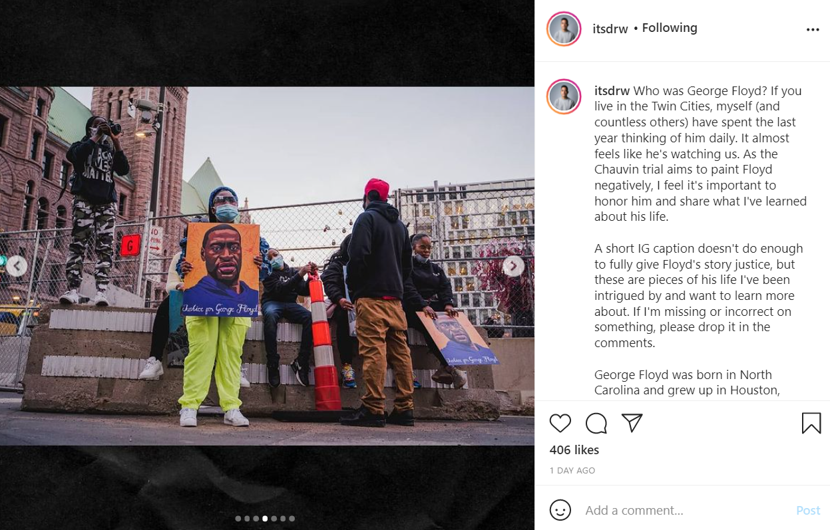
Task: Go to the next photo with the right arrow
Action: point(513,266)
